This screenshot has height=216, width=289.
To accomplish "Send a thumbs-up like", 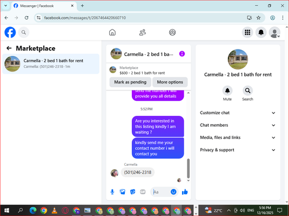I will tap(185, 192).
